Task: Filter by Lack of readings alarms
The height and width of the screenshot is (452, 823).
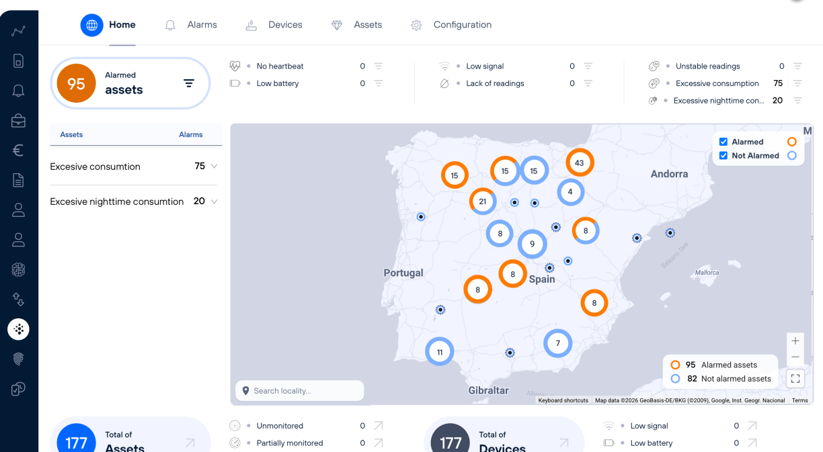Action: pyautogui.click(x=588, y=83)
